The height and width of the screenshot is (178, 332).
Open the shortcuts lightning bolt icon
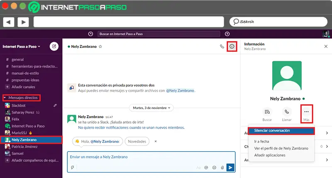72,167
